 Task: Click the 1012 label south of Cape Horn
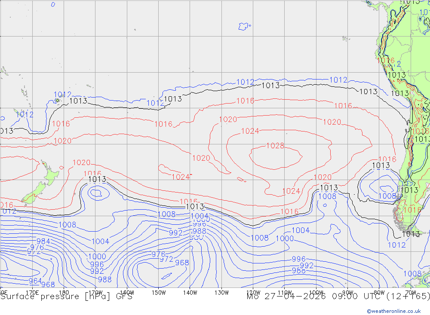(x=396, y=245)
